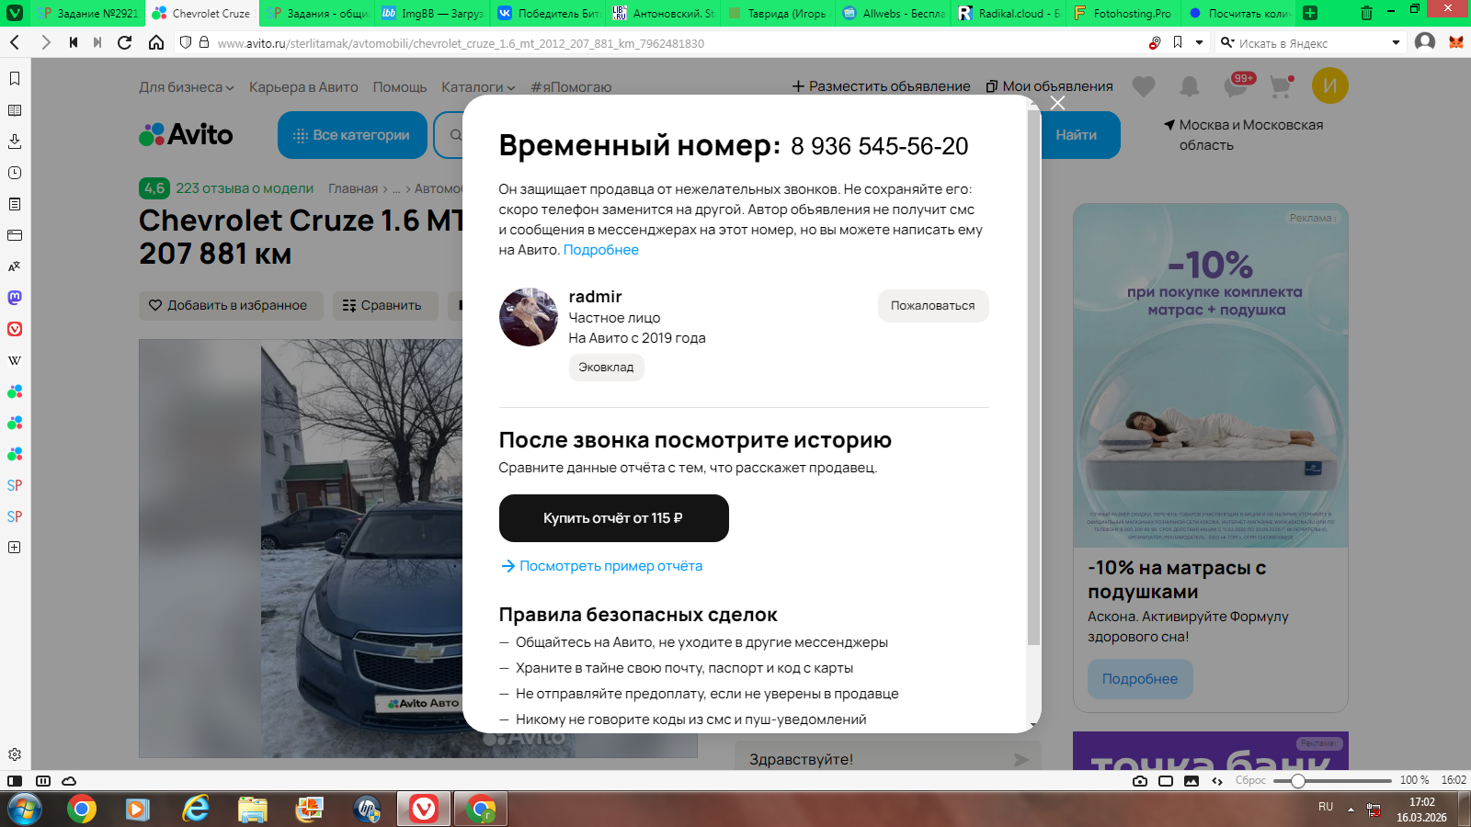This screenshot has width=1471, height=827.
Task: Open the Notes panel
Action: pyautogui.click(x=15, y=204)
